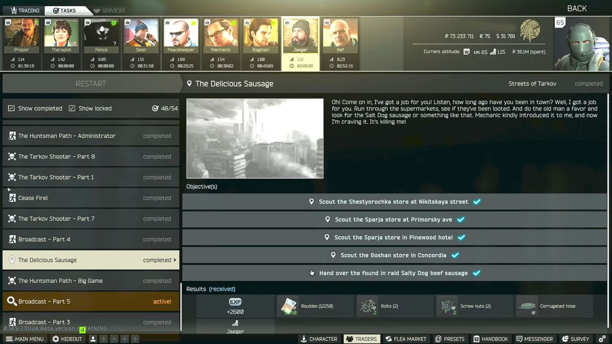Switch to the Trading tab
Image resolution: width=612 pixels, height=344 pixels.
(24, 10)
